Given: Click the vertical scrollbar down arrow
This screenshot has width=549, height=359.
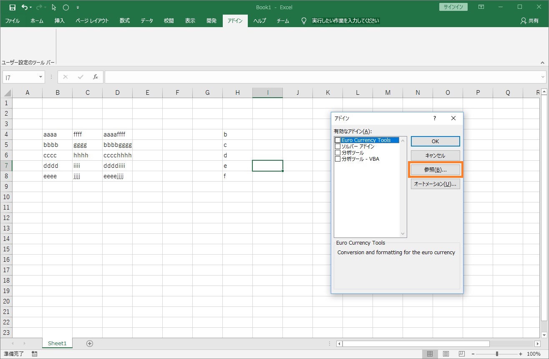Looking at the screenshot, I should click(544, 334).
